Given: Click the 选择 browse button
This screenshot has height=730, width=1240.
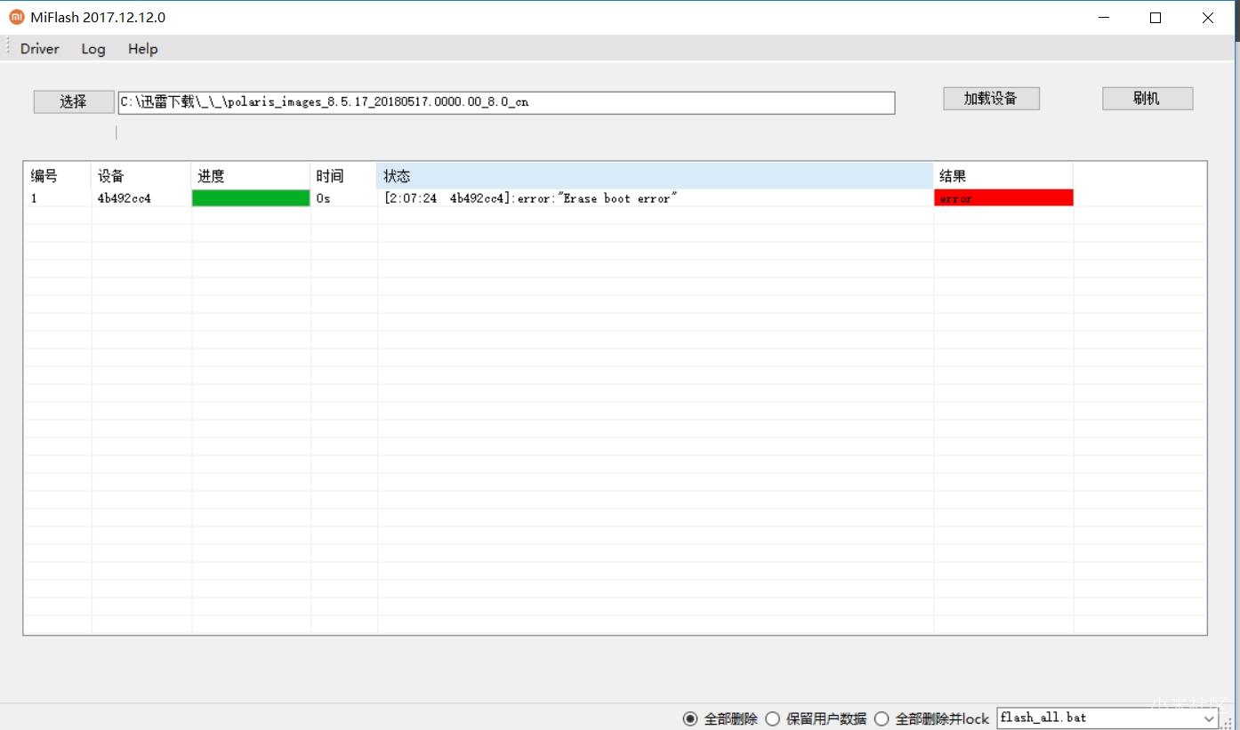Looking at the screenshot, I should click(74, 101).
